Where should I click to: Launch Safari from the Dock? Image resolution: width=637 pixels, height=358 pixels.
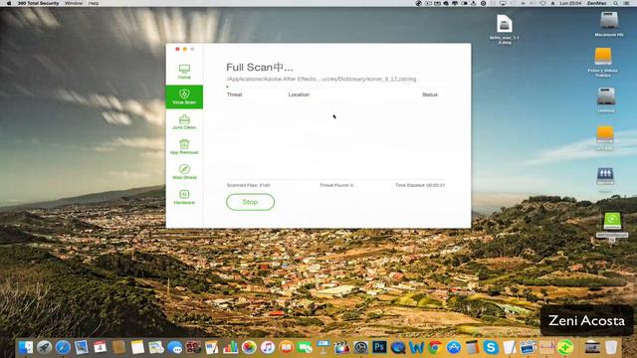tap(63, 347)
